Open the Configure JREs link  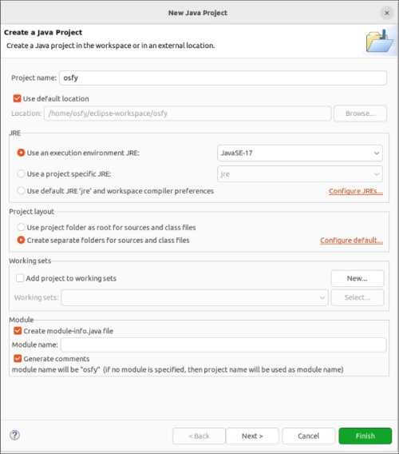[356, 191]
